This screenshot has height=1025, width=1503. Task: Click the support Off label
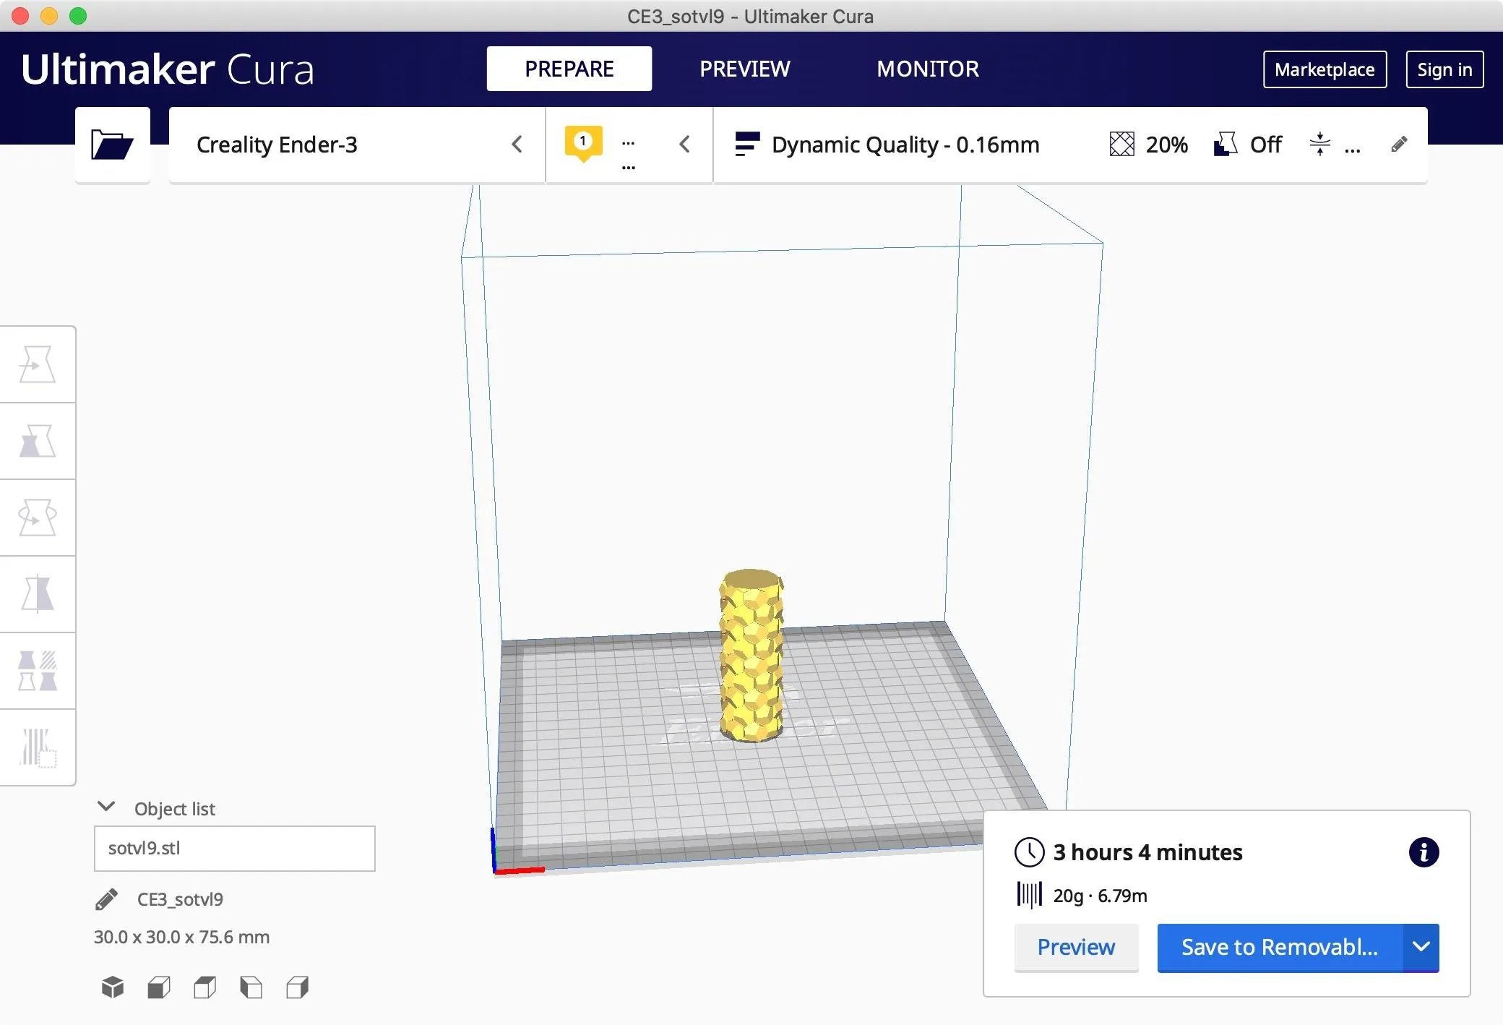click(1266, 145)
